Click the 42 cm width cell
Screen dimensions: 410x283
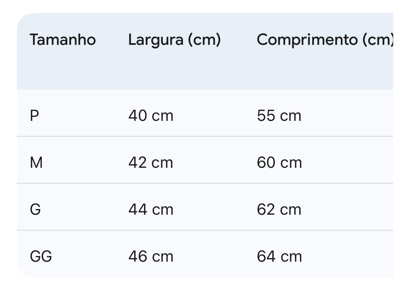[x=151, y=163]
